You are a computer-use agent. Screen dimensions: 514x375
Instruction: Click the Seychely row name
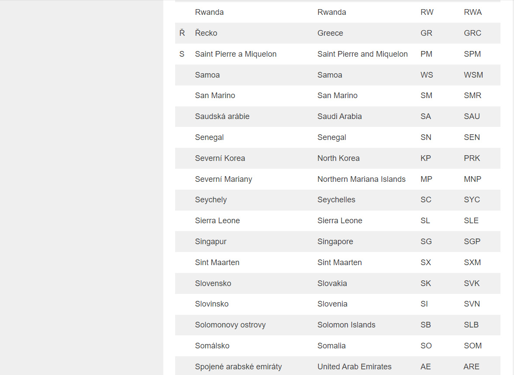(211, 200)
